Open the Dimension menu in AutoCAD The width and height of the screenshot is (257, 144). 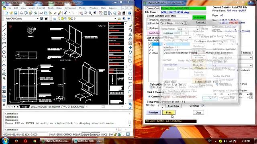tap(70, 8)
